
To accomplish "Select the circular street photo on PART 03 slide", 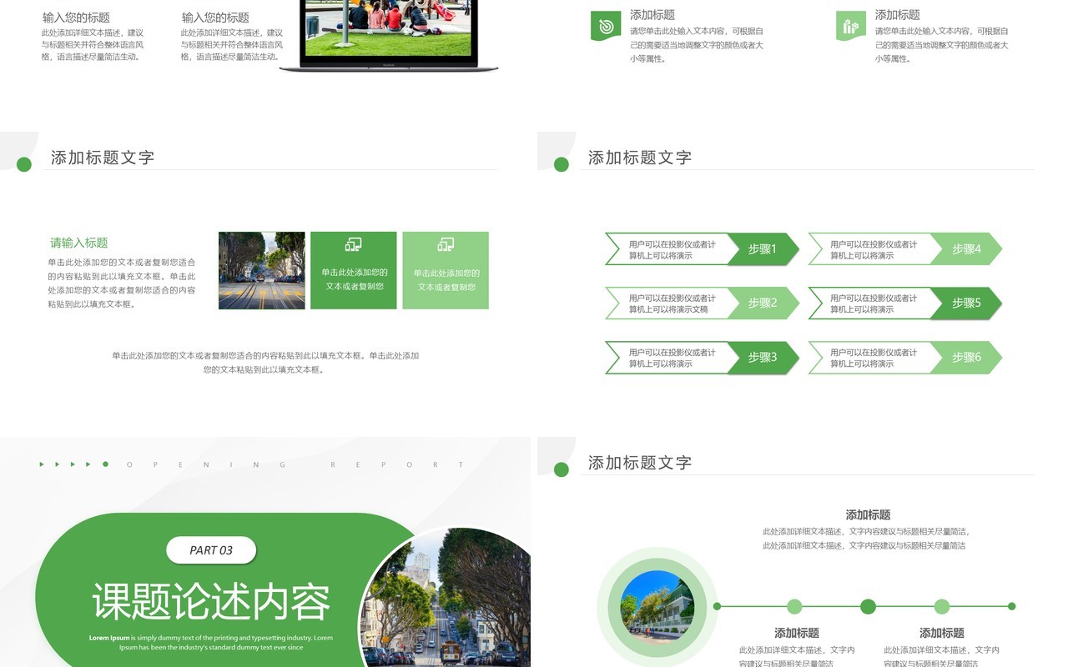I will click(446, 596).
